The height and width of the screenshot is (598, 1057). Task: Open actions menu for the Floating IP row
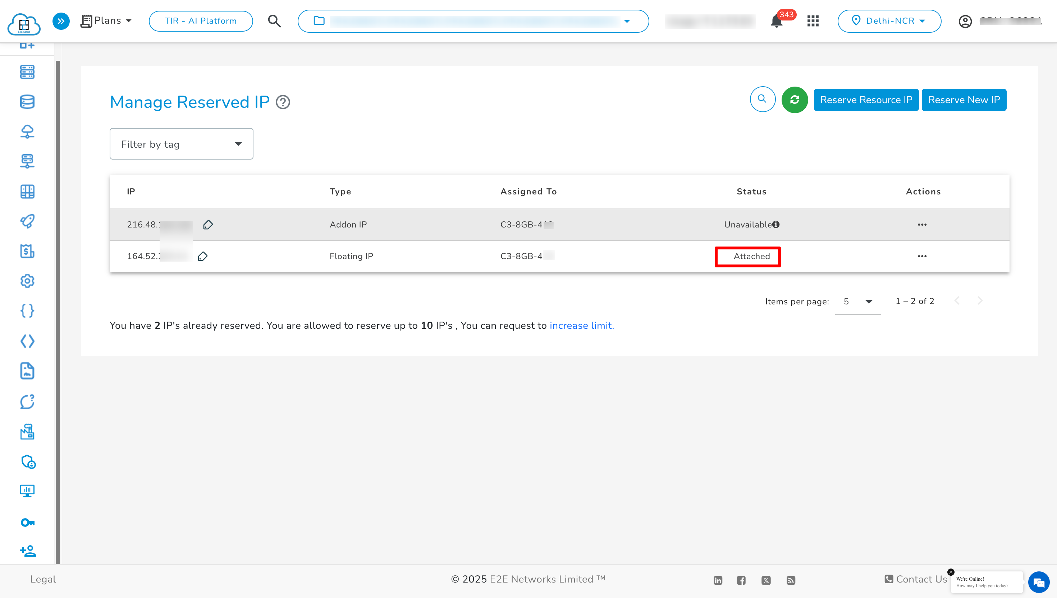click(922, 256)
